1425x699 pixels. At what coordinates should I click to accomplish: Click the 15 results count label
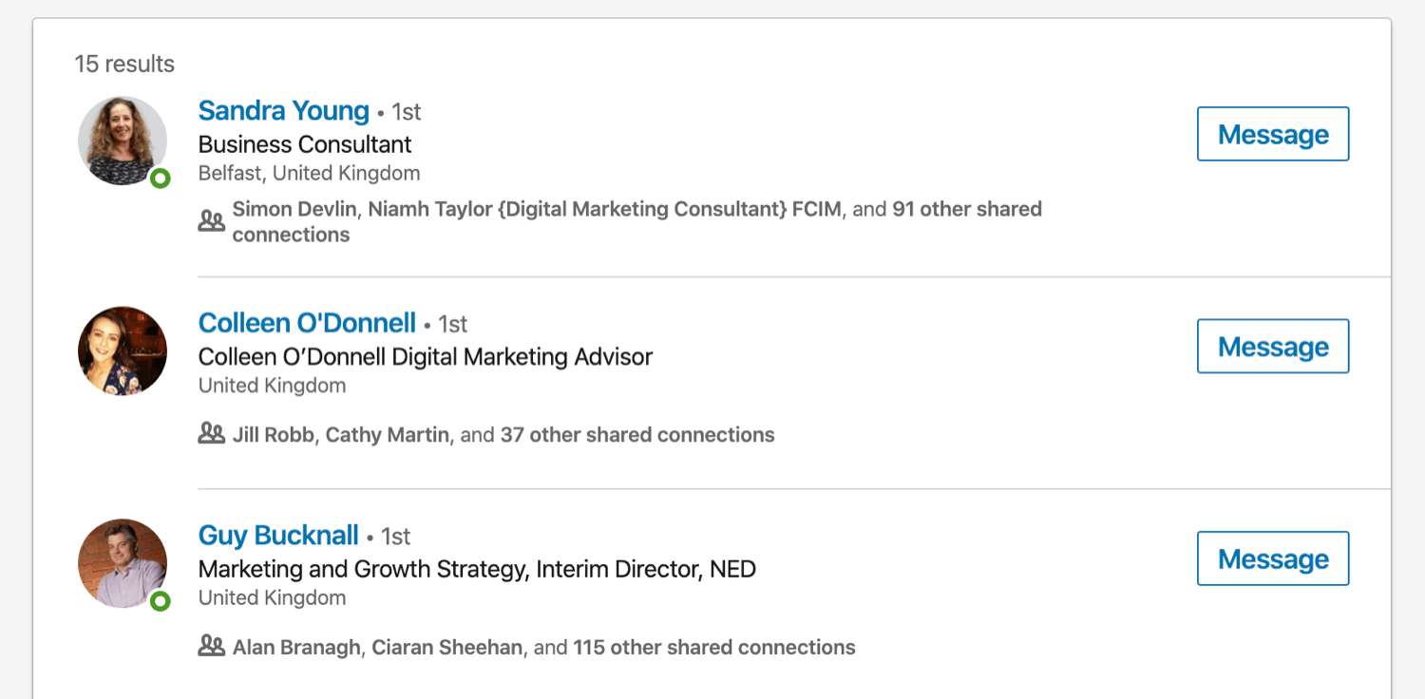(124, 64)
